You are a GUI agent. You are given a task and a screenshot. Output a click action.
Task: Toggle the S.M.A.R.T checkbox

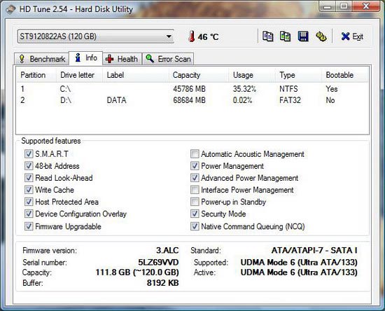coord(29,154)
